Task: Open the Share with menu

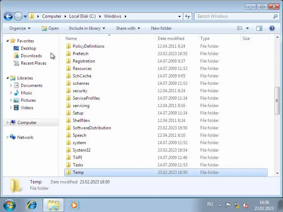Action: tap(128, 28)
